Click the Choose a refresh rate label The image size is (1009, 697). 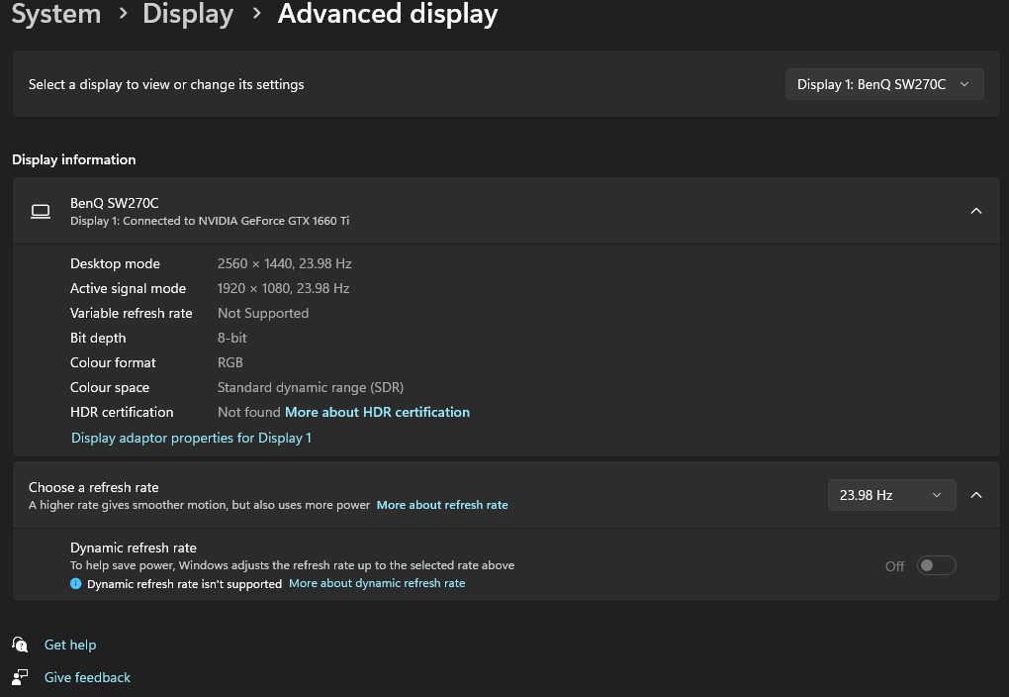click(x=93, y=488)
